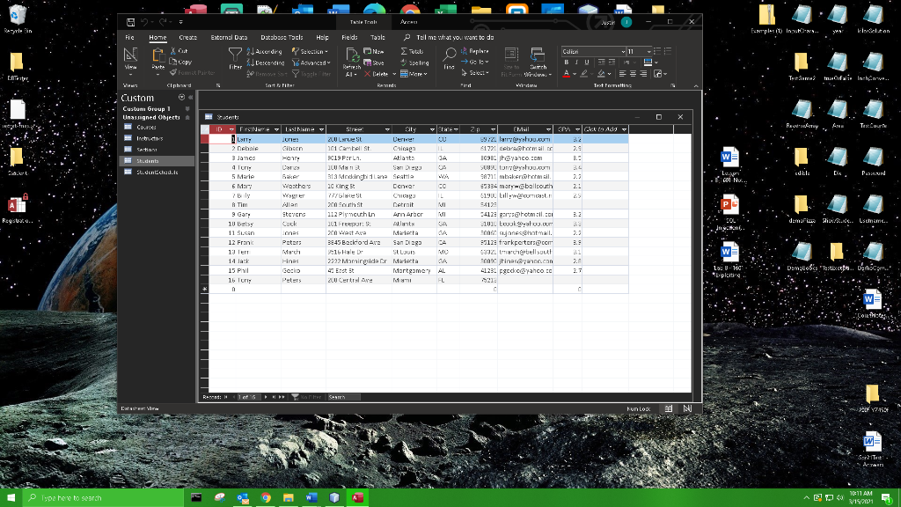
Task: Switch to Design View from status bar
Action: click(686, 408)
